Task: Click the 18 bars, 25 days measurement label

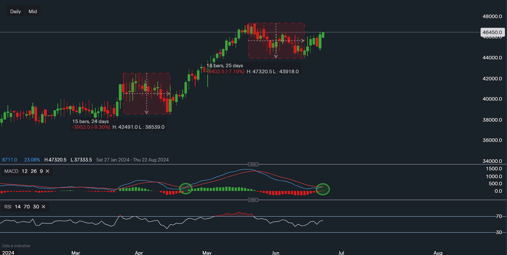Action: (225, 65)
